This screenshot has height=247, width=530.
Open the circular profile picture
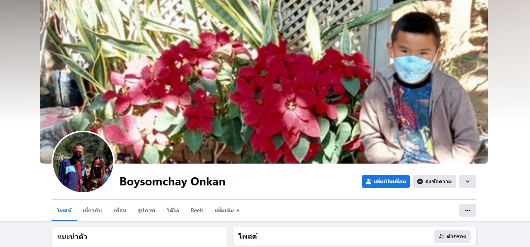tap(83, 162)
